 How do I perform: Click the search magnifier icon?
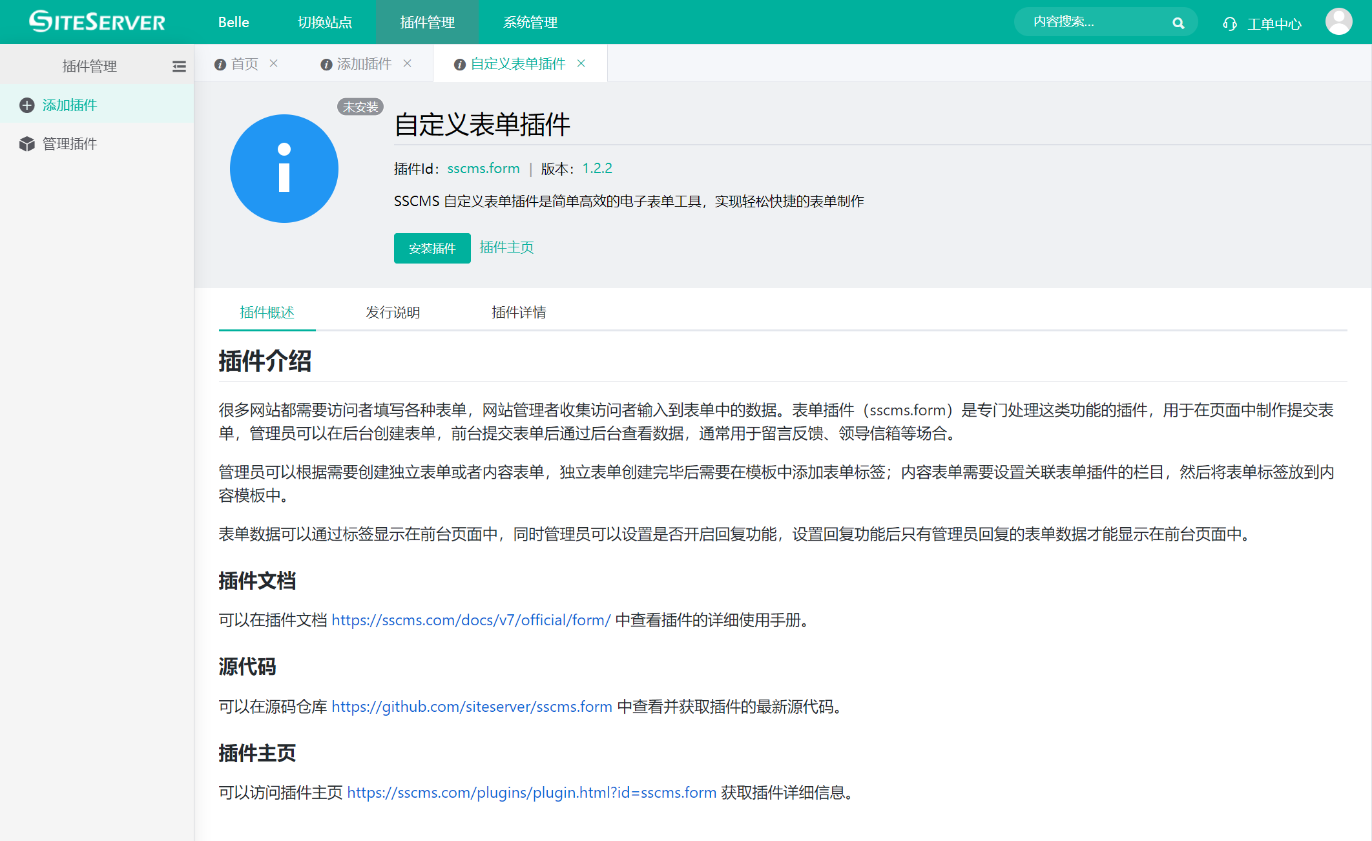(x=1178, y=23)
